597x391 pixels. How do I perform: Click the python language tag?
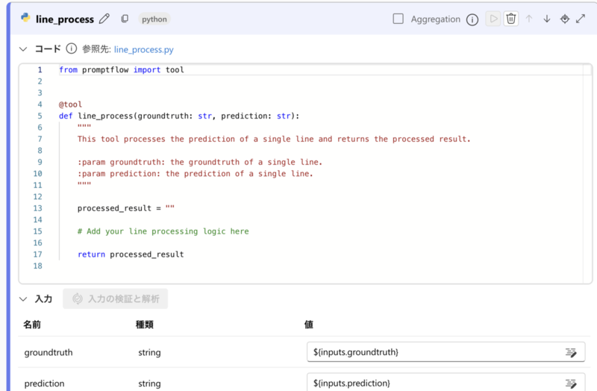154,19
